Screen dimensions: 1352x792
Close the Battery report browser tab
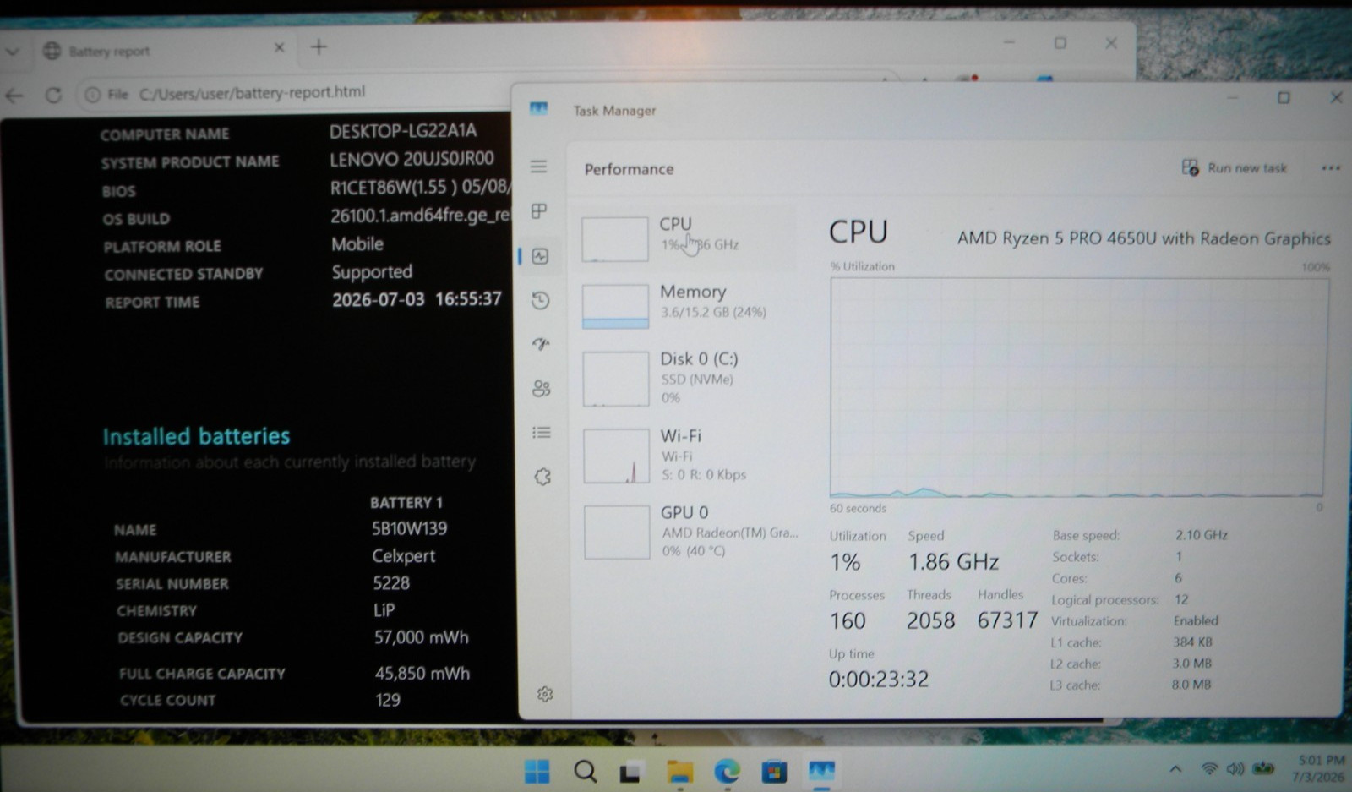(280, 48)
